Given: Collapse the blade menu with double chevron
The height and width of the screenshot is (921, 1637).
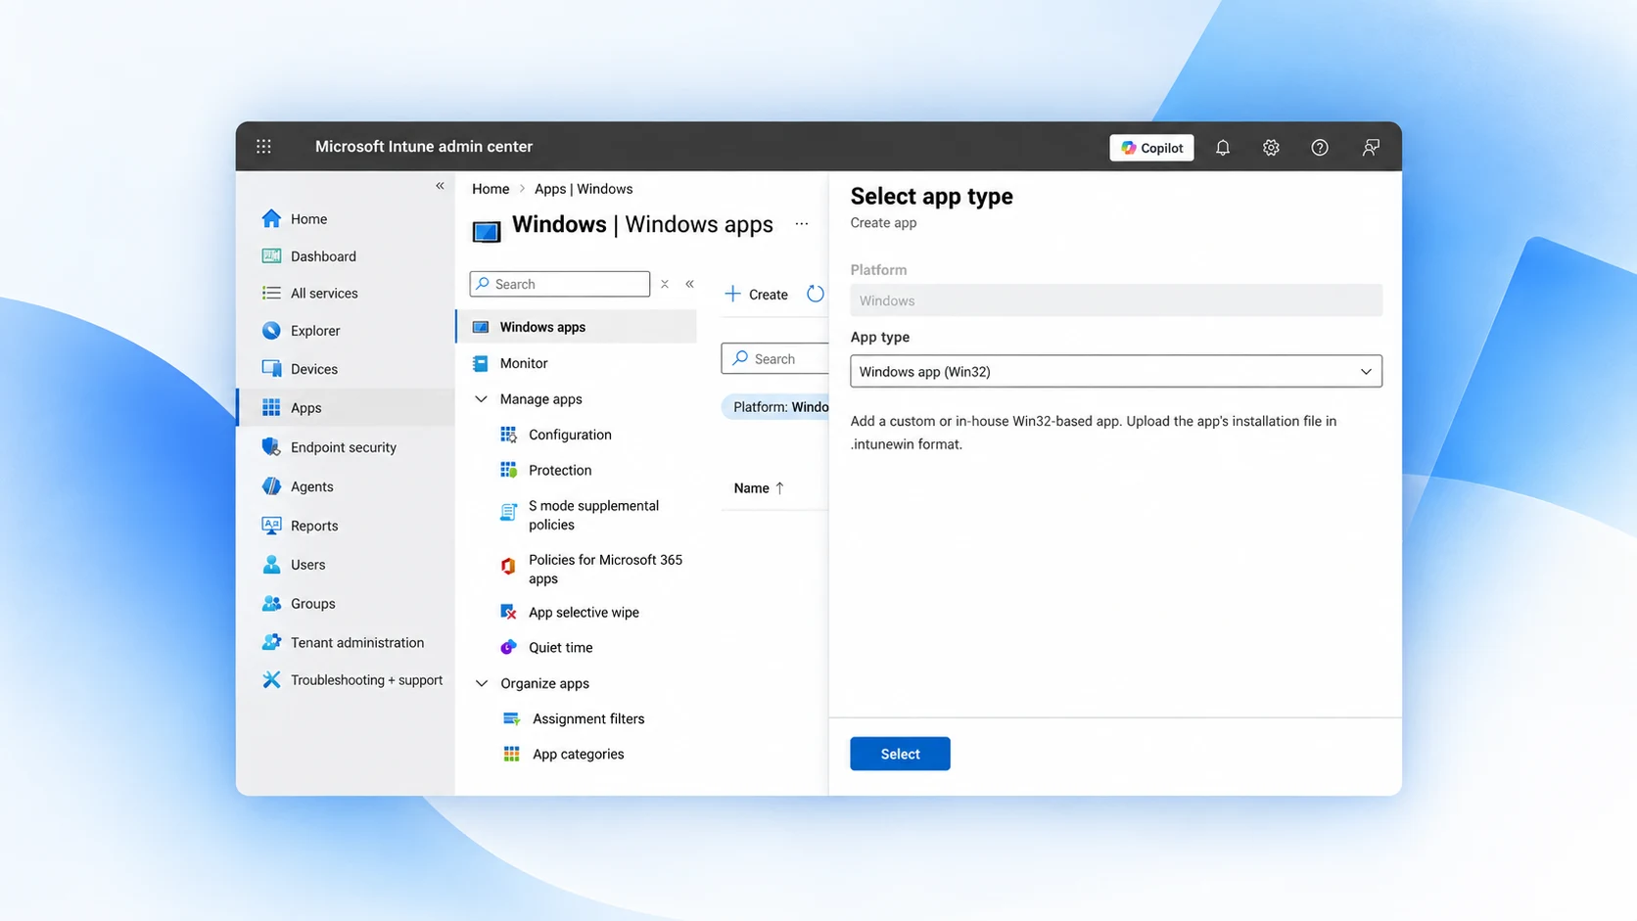Looking at the screenshot, I should click(x=690, y=284).
